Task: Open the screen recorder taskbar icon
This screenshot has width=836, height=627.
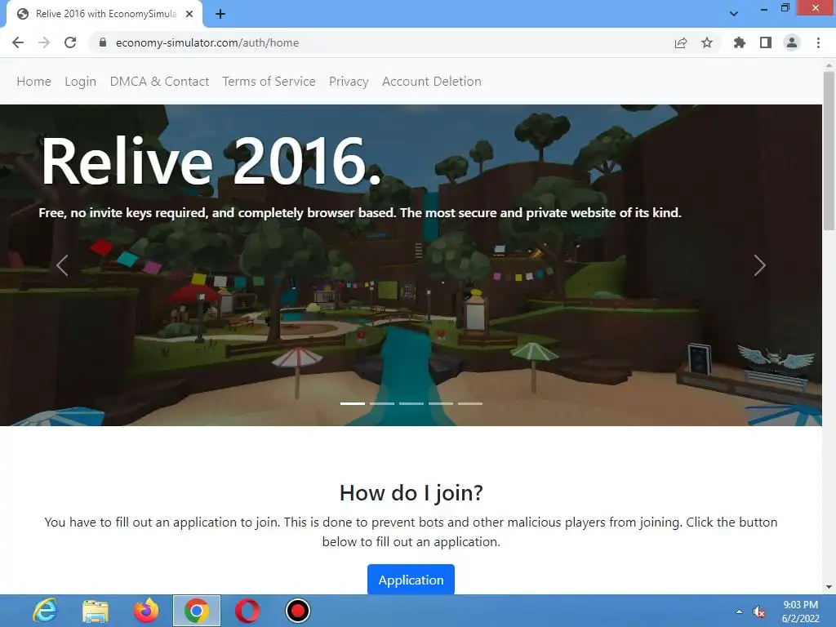Action: (297, 611)
